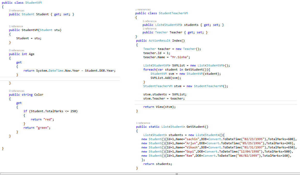Viewport: 300px width, 175px height.
Task: Click the horizontal scrollbar grip at the bottom
Action: point(177,174)
